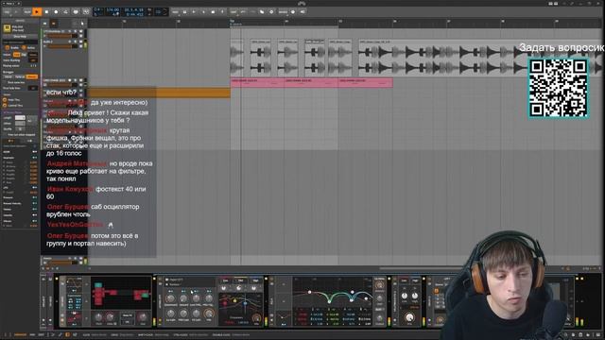Select the High band tab in filter device
605x340 pixels.
coord(255,280)
